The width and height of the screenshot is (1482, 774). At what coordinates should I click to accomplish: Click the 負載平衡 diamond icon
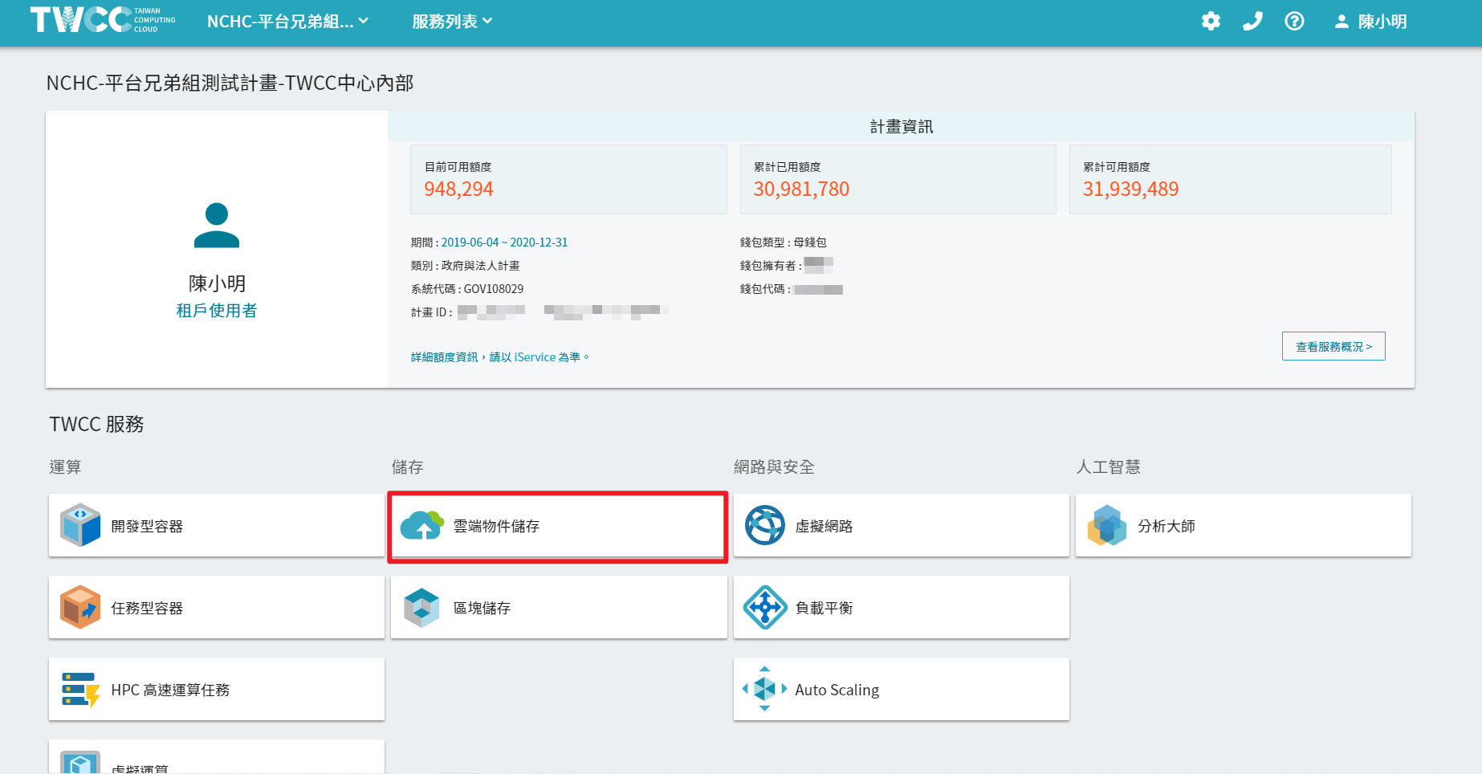click(x=764, y=608)
